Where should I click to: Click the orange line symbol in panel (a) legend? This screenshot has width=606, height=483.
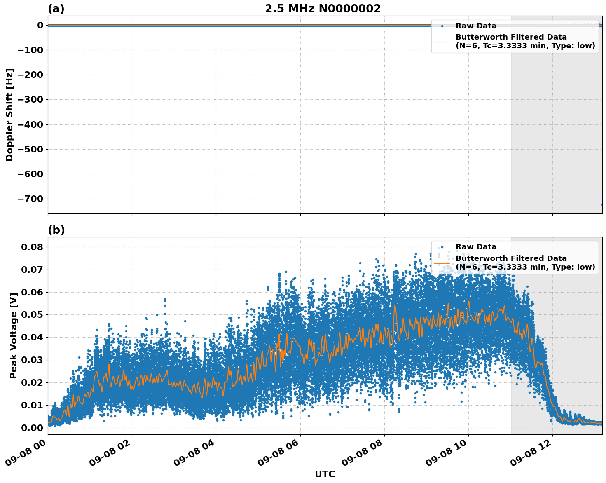click(x=443, y=42)
